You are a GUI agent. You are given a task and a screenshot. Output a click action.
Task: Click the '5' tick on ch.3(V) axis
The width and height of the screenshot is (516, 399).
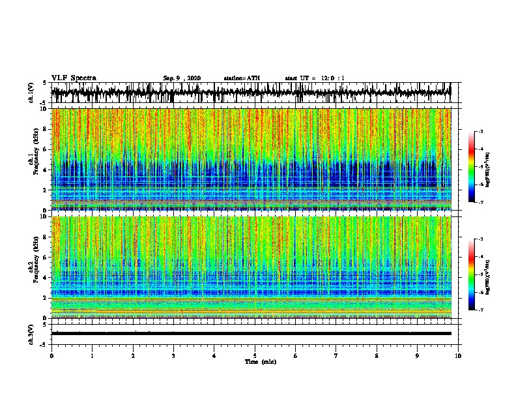click(x=45, y=325)
